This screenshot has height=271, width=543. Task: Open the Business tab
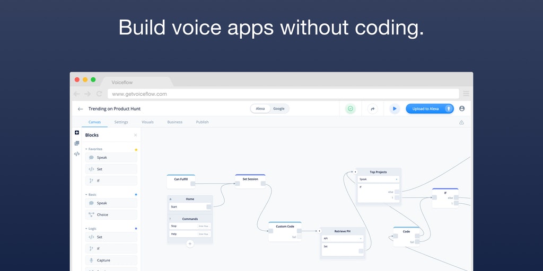click(174, 122)
